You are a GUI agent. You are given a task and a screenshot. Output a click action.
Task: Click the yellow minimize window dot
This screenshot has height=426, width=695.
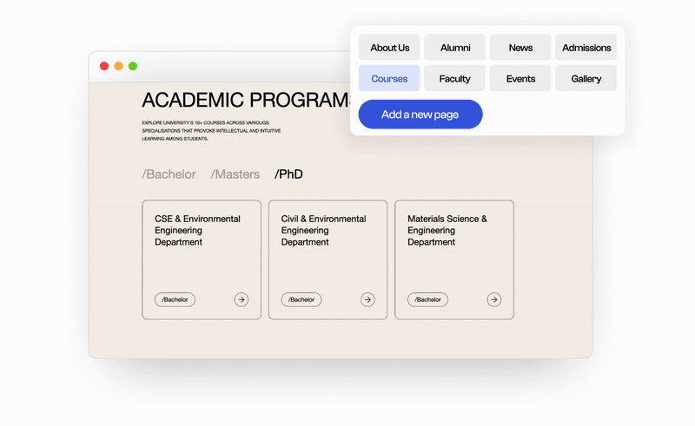118,66
